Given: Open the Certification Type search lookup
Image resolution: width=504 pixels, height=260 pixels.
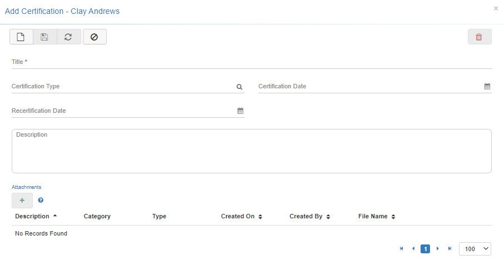Looking at the screenshot, I should [x=239, y=87].
